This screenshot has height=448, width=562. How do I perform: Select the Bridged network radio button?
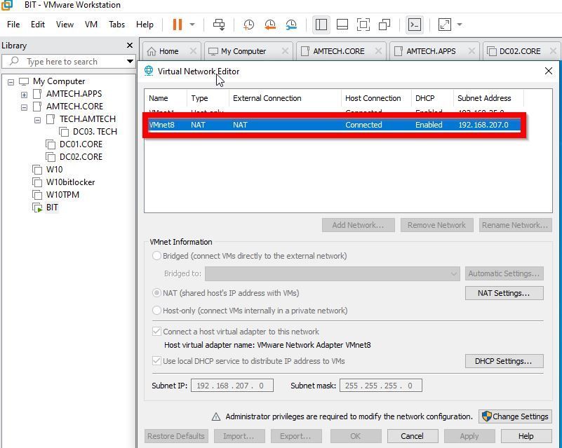tap(156, 256)
